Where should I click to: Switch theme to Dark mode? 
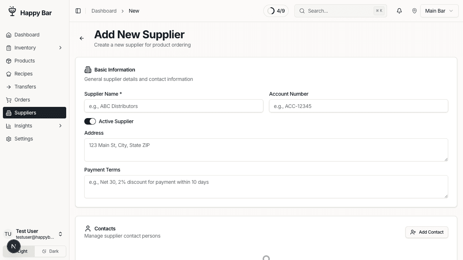(50, 251)
